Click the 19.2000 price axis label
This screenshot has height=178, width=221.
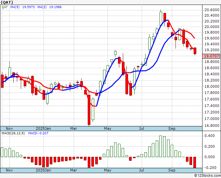[x=212, y=50]
